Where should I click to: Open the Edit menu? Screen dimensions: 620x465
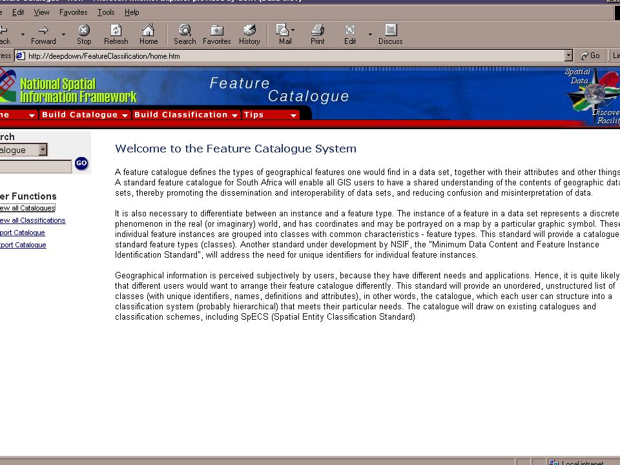pos(18,12)
